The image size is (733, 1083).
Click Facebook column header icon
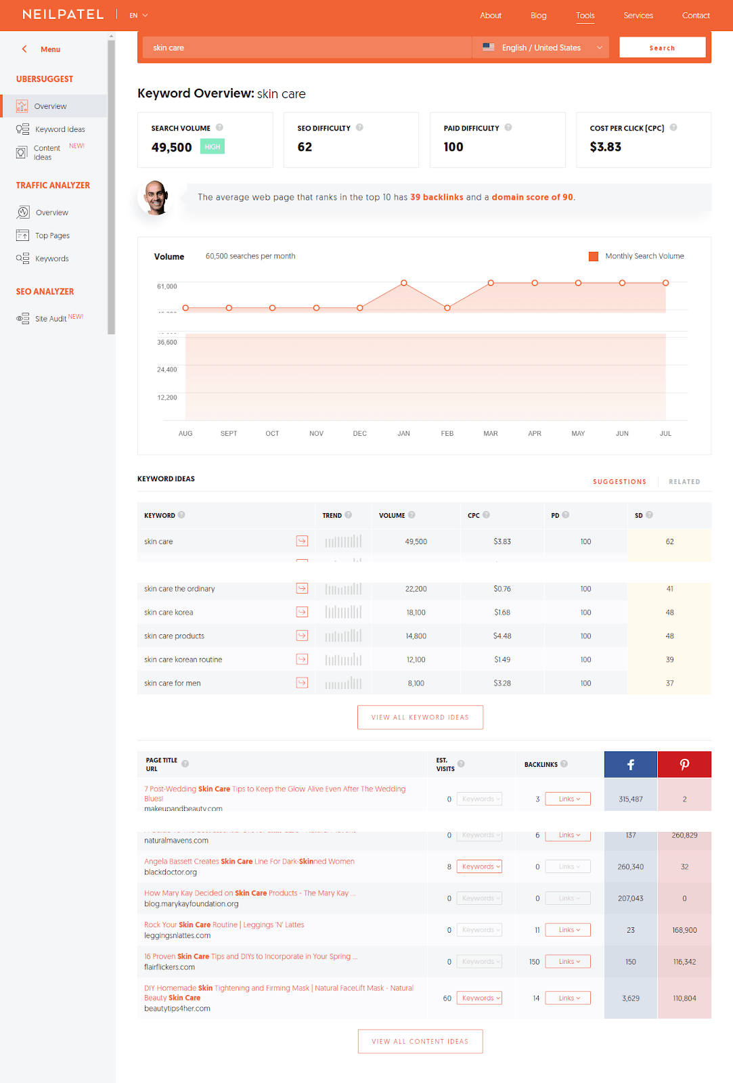click(x=631, y=764)
